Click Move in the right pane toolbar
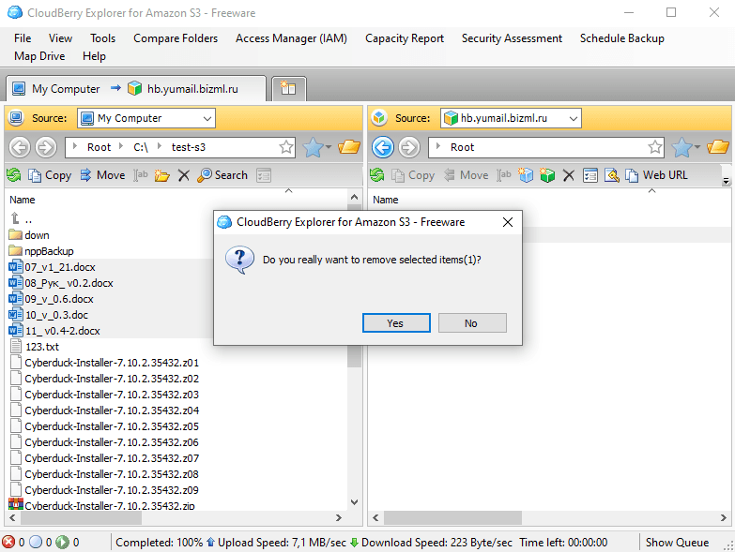 coord(466,175)
